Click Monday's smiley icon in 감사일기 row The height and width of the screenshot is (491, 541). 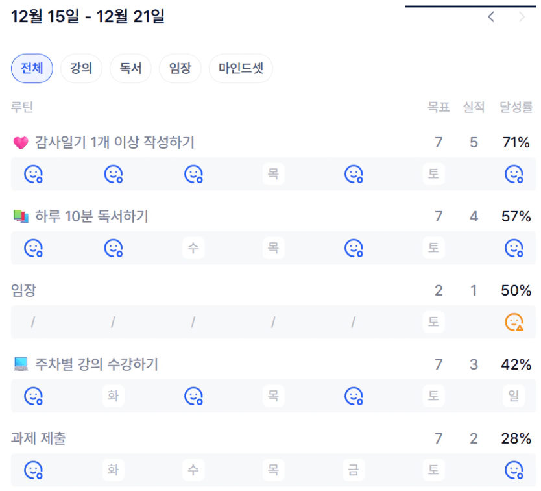(33, 174)
